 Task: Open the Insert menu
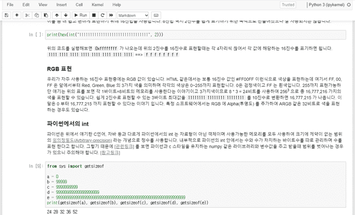(x=61, y=5)
